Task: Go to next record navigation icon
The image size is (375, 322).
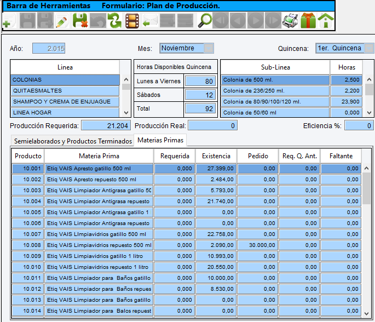Action: [x=256, y=21]
